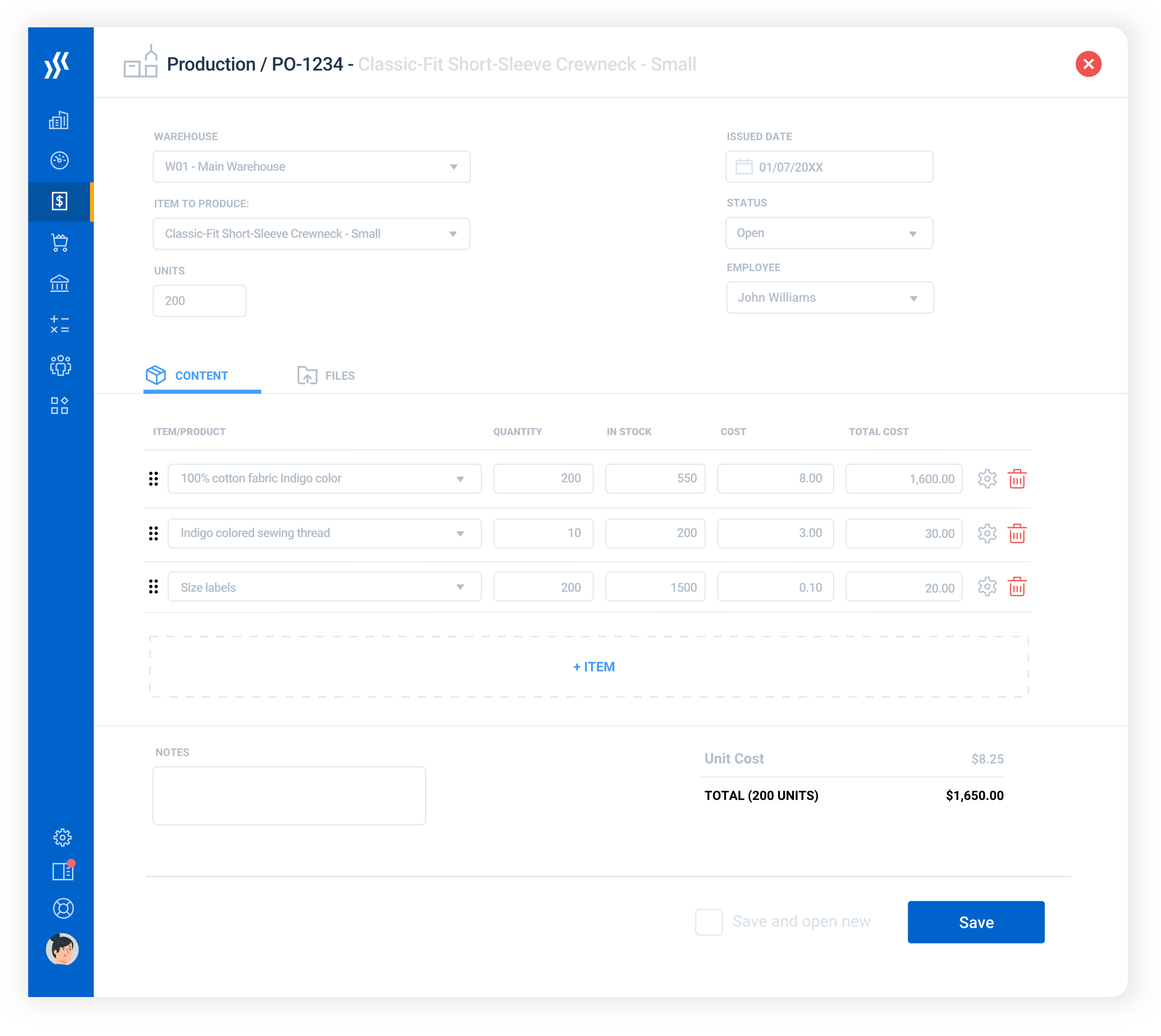Expand the Warehouse dropdown

coord(311,167)
